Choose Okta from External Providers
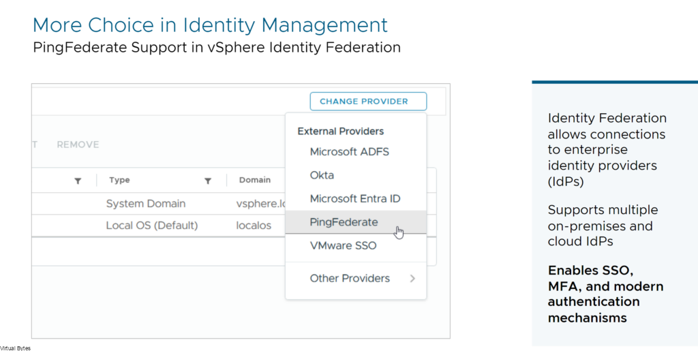 point(322,175)
